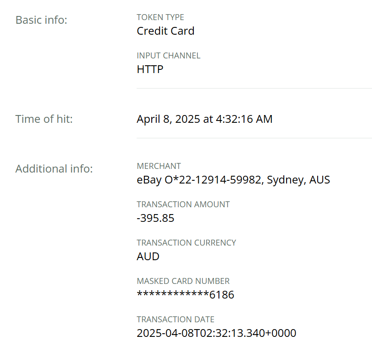Select the AUD currency value
Image resolution: width=372 pixels, height=346 pixels.
tap(148, 257)
